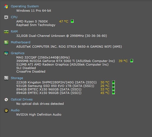The width and height of the screenshot is (152, 137).
Task: Select the No optical disk drives detected text
Action: coord(40,104)
